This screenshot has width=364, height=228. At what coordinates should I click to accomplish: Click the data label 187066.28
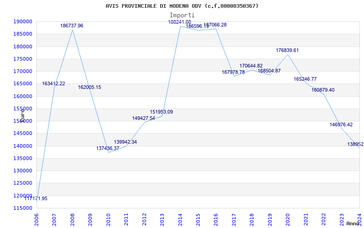215,25
